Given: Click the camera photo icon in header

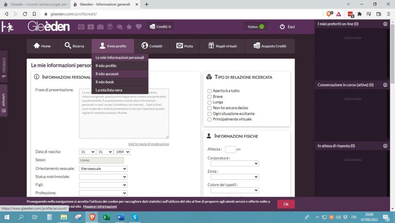Looking at the screenshot, I should (100, 27).
